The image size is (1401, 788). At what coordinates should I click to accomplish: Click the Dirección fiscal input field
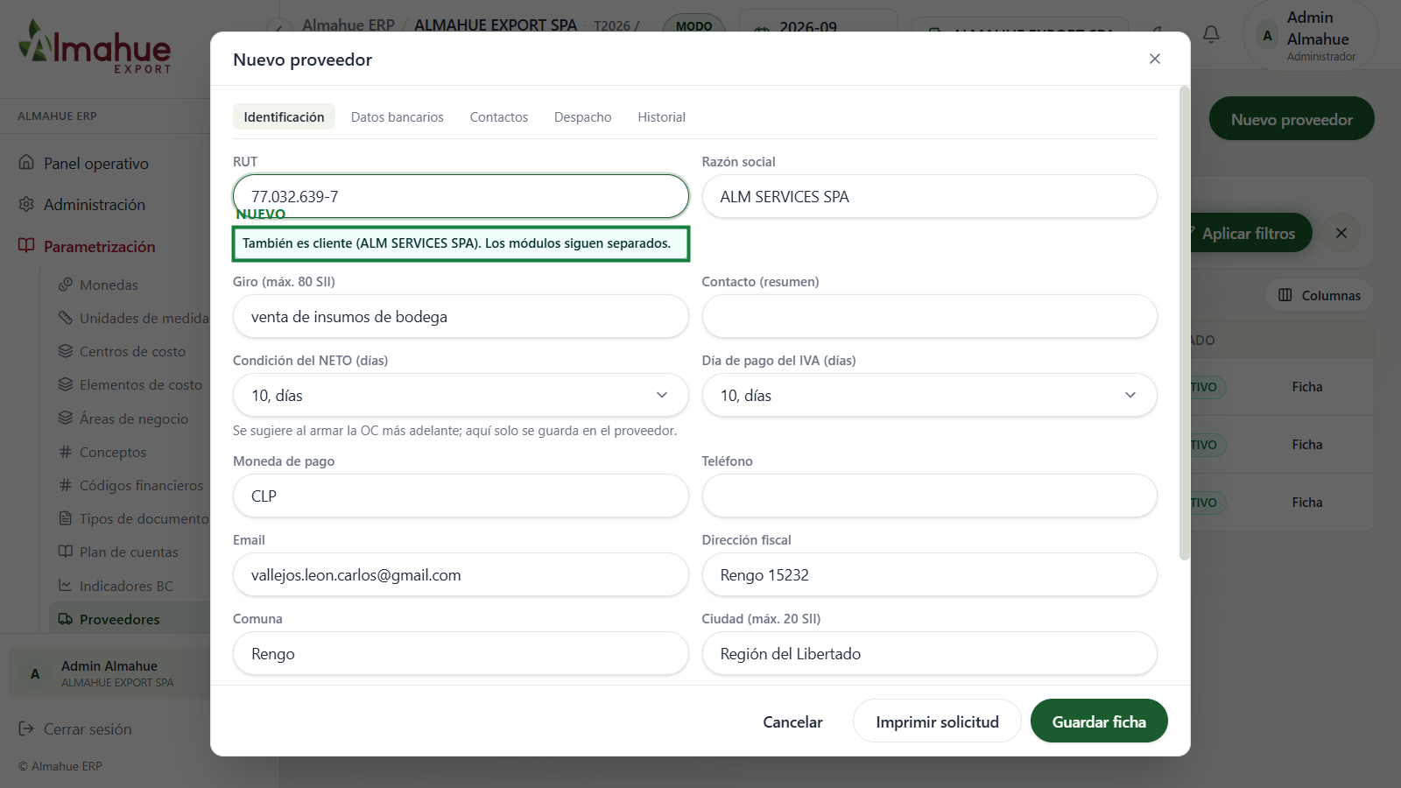(929, 574)
